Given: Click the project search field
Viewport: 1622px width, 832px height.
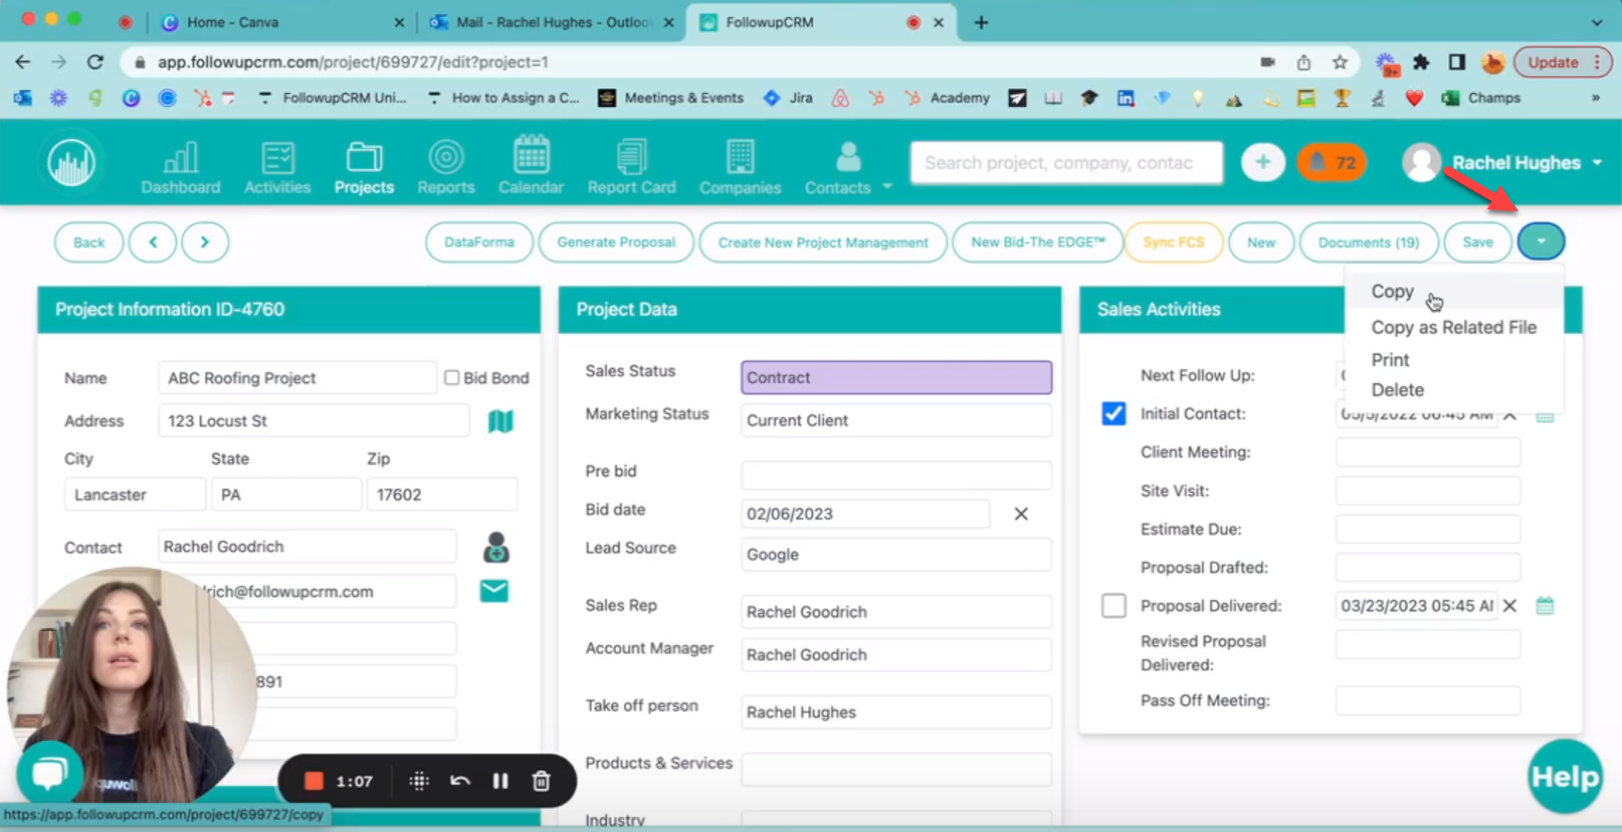Looking at the screenshot, I should click(x=1067, y=162).
